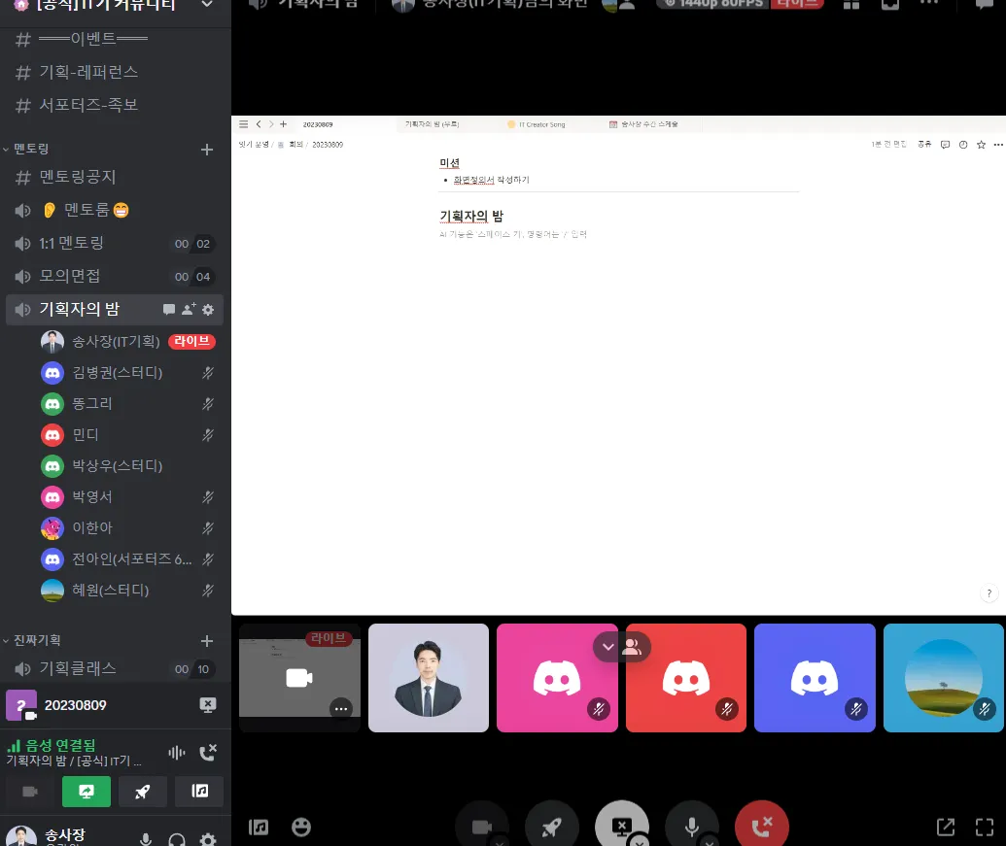Select user 혜원(스터디) in voice list

[x=128, y=591]
